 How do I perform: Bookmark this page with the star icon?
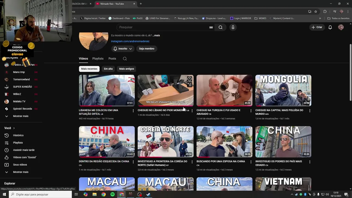coord(316,12)
